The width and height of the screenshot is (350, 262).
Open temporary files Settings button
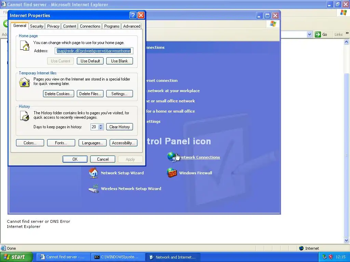(x=119, y=94)
